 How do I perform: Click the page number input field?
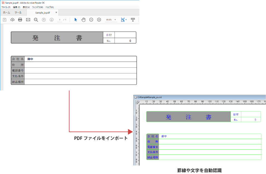click(60, 20)
